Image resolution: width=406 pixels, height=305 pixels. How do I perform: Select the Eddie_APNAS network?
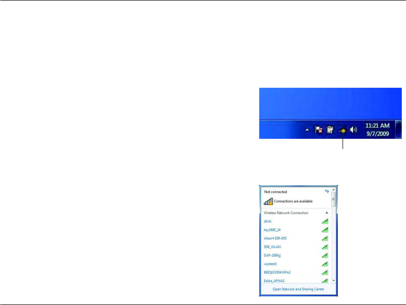click(295, 280)
